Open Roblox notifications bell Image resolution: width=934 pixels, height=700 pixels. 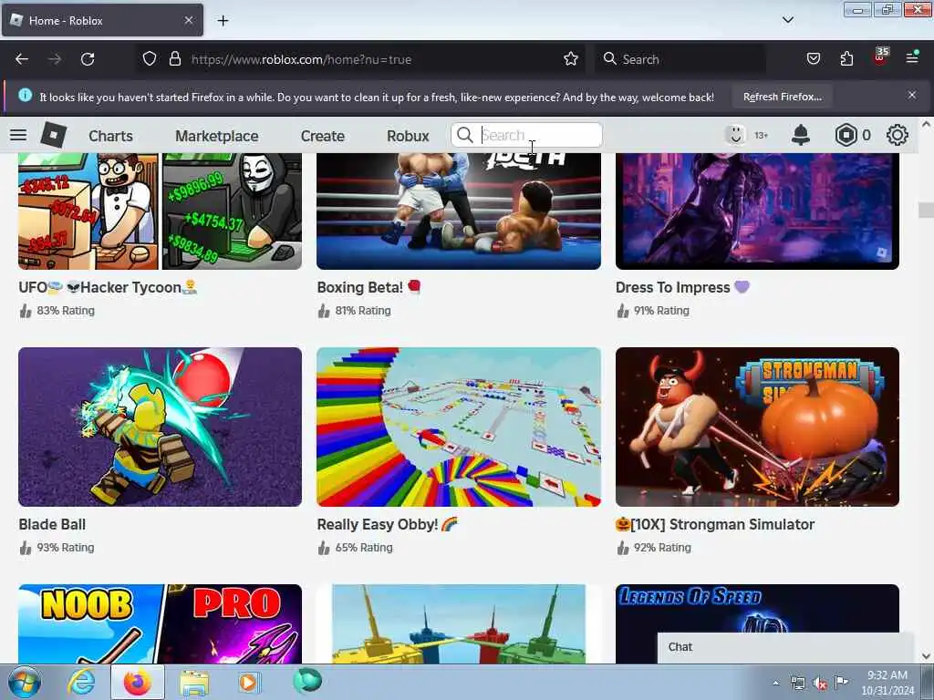(x=801, y=135)
